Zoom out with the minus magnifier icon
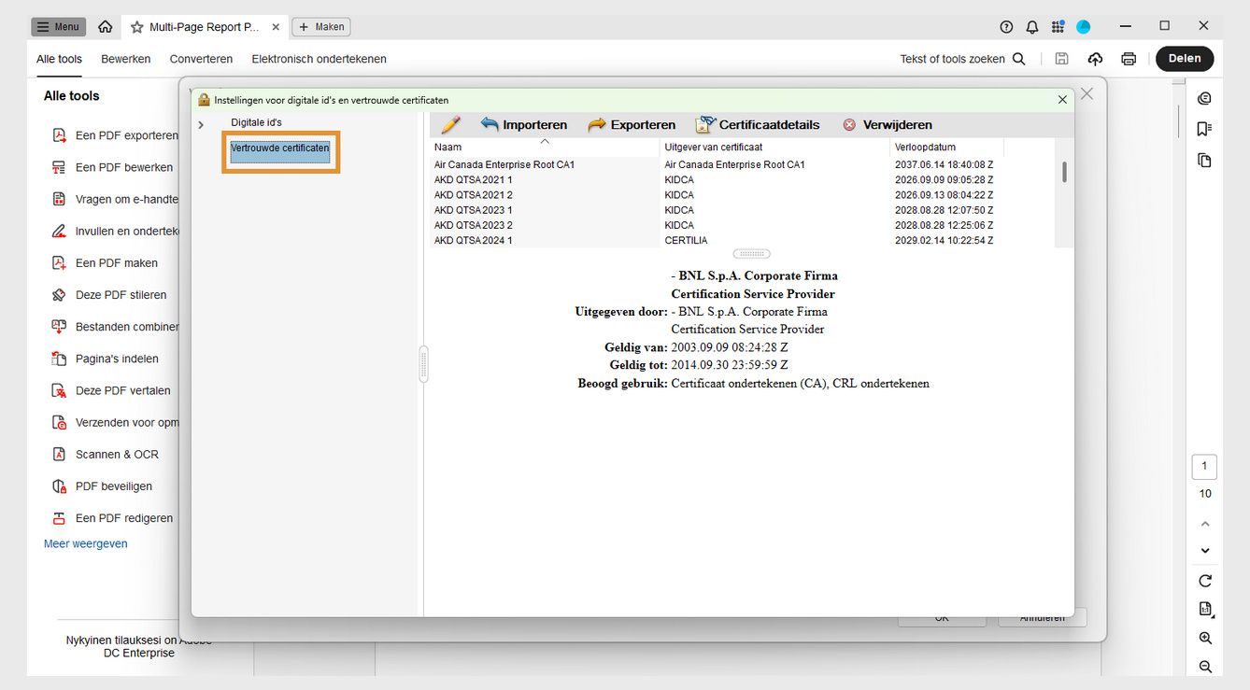Image resolution: width=1250 pixels, height=690 pixels. (1205, 667)
